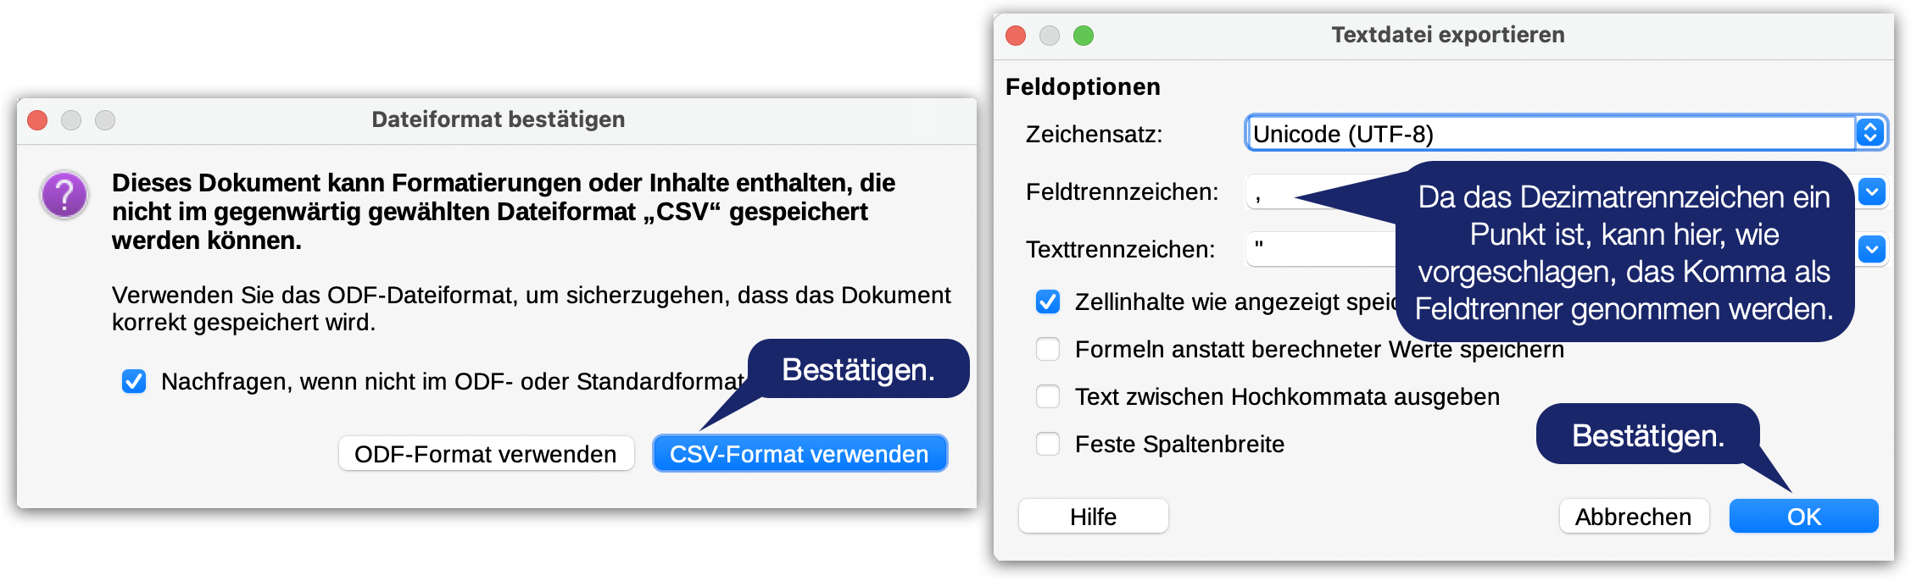Open Hilfe in the export dialog
Image resolution: width=1911 pixels, height=581 pixels.
[1093, 517]
